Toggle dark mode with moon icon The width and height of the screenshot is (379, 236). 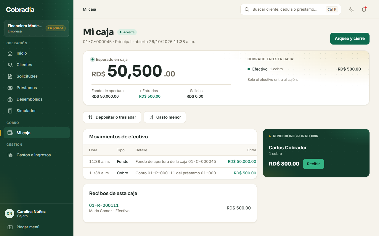(351, 9)
